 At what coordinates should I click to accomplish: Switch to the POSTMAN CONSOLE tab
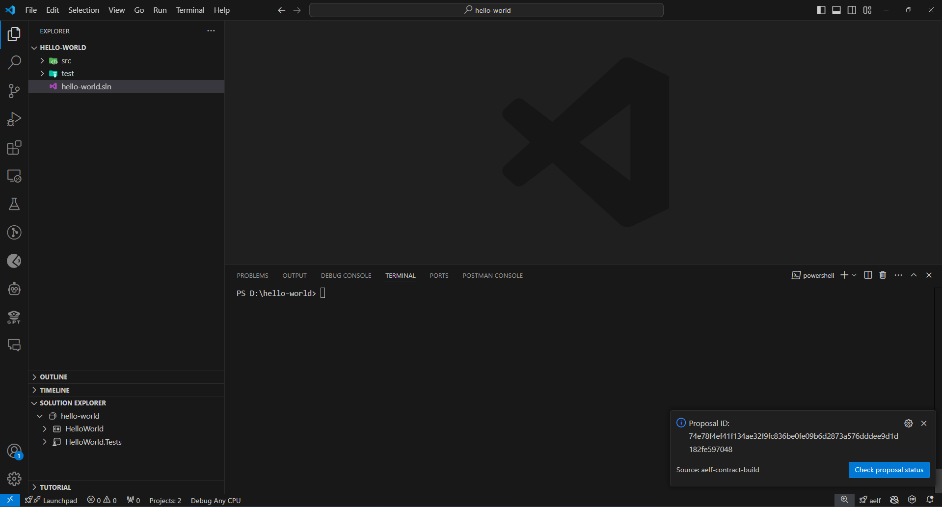[492, 276]
